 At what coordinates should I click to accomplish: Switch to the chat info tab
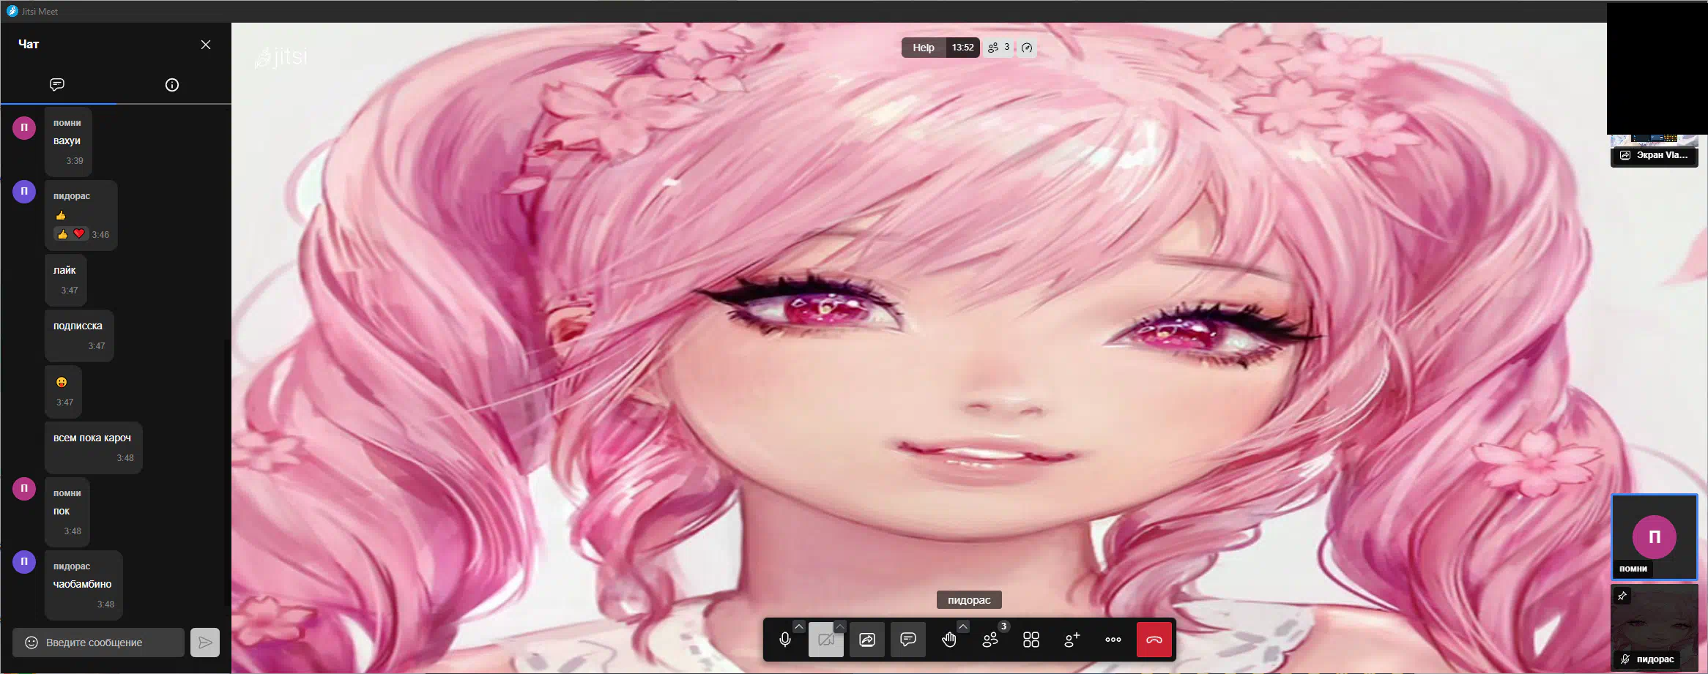pos(172,85)
